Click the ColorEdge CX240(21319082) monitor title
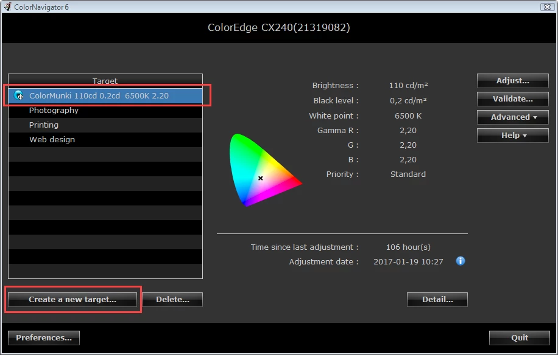 click(x=278, y=28)
